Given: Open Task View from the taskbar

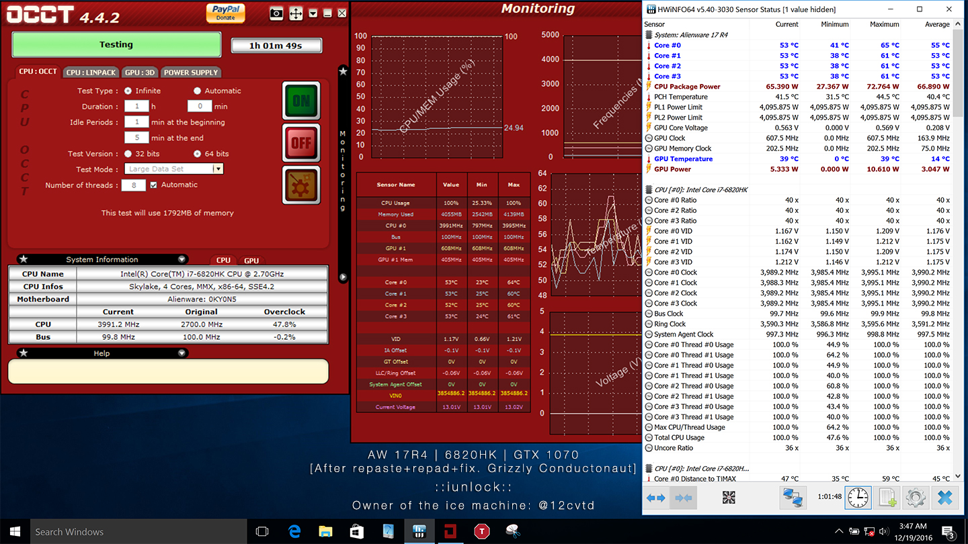Looking at the screenshot, I should pos(262,531).
